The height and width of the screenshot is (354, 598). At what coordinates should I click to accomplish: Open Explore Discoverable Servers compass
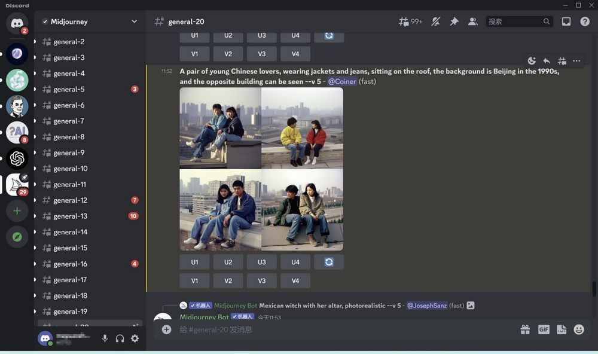pos(17,237)
